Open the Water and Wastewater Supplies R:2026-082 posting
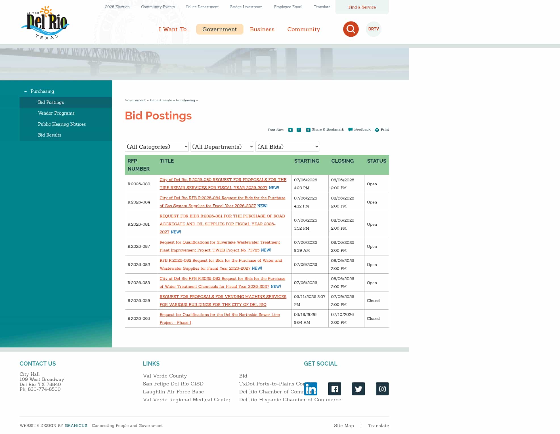This screenshot has width=560, height=434. (221, 264)
